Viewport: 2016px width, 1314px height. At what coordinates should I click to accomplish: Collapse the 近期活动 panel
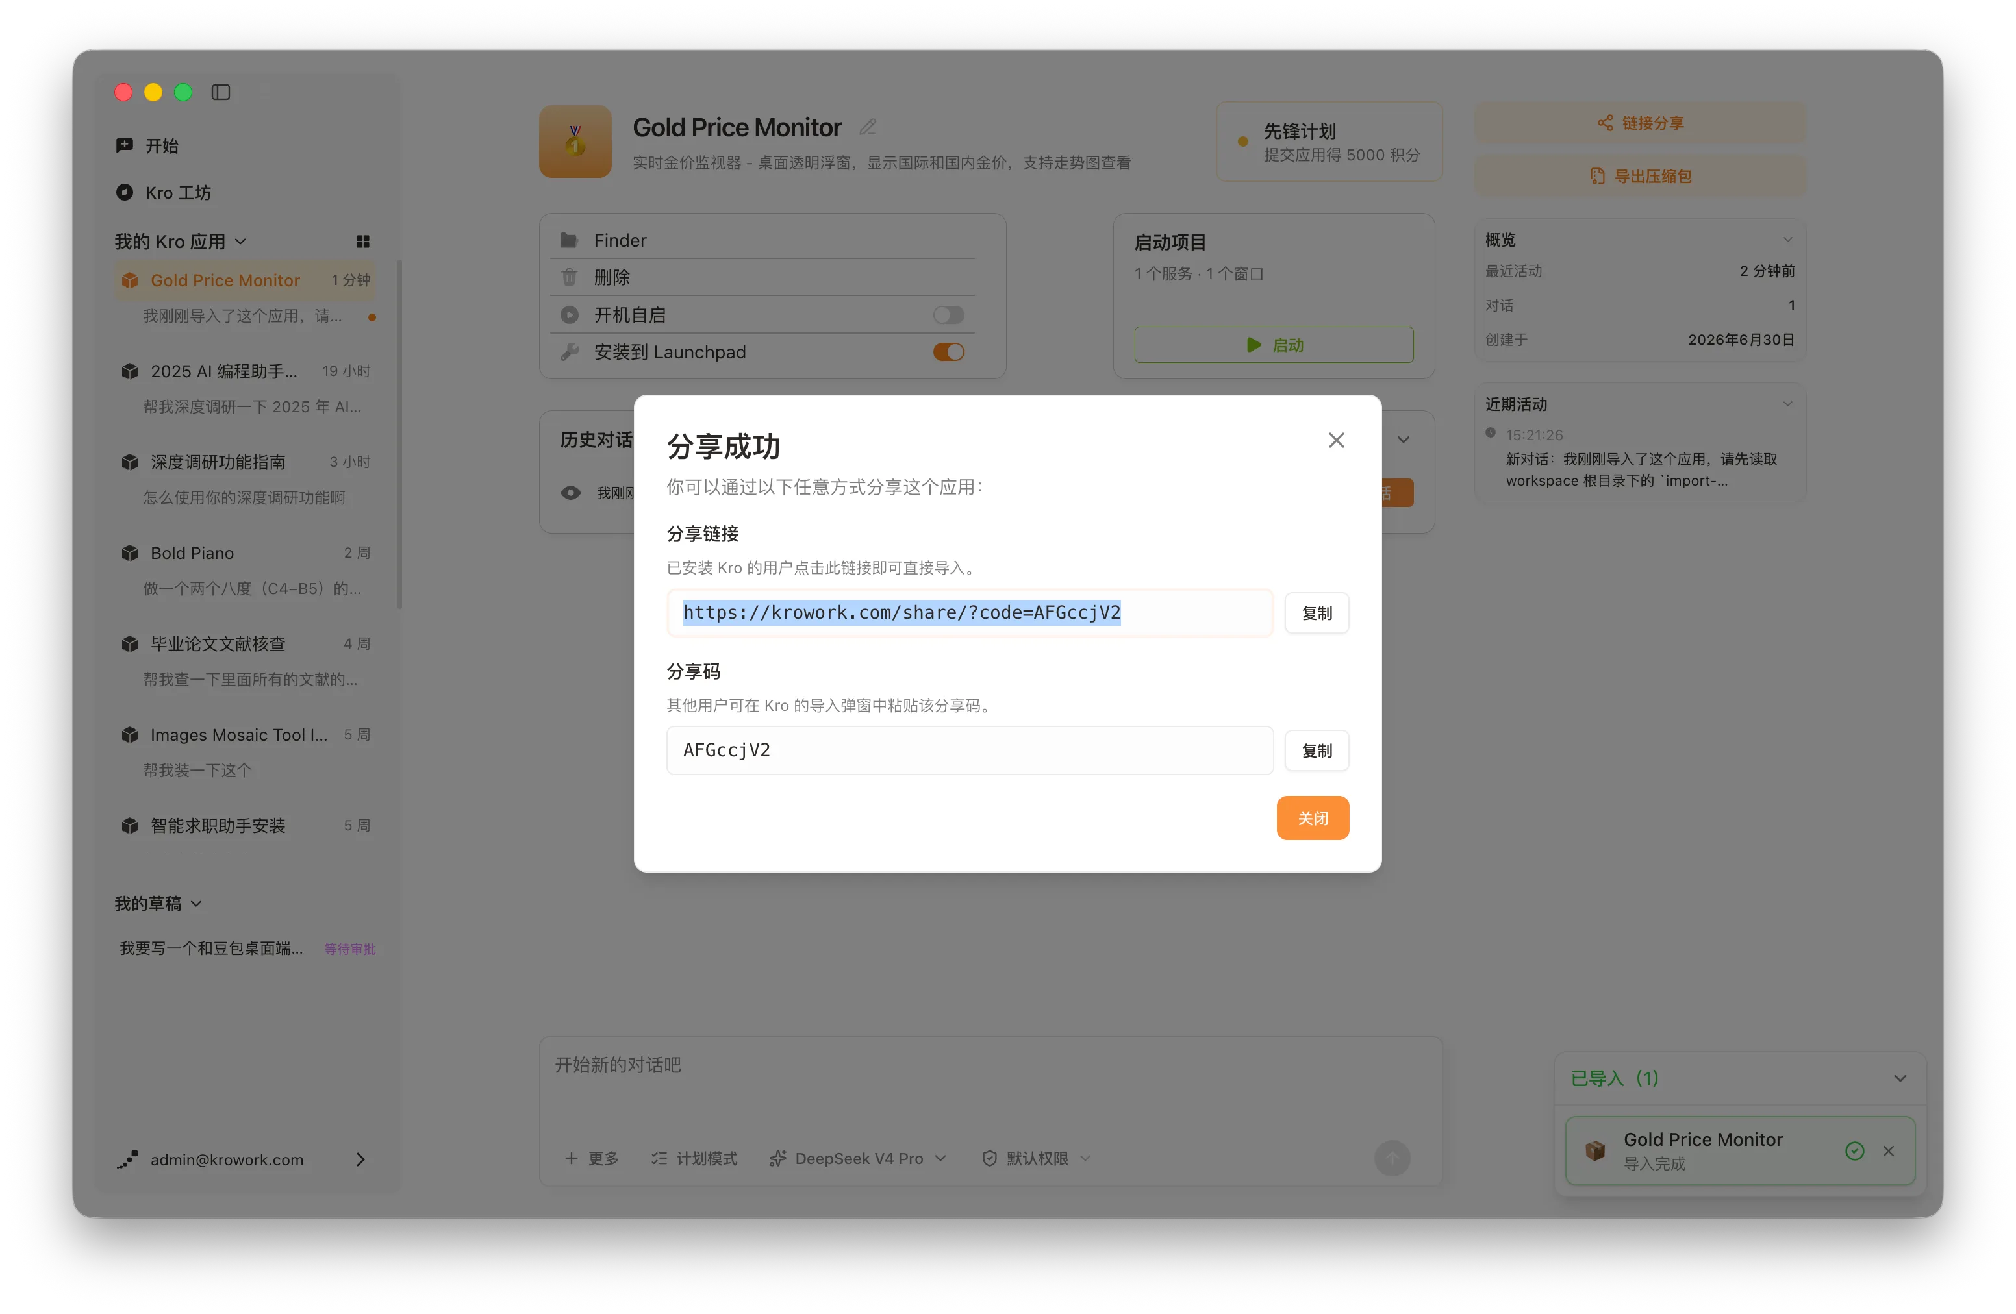[1787, 404]
